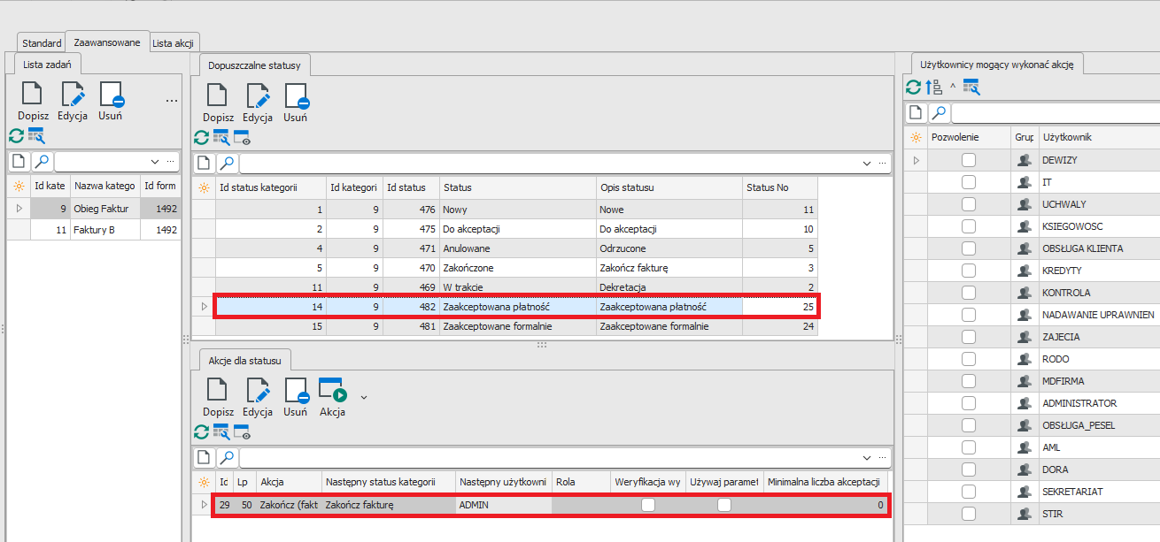Switch to the Standard tab
Viewport: 1160px width, 542px height.
tap(42, 42)
